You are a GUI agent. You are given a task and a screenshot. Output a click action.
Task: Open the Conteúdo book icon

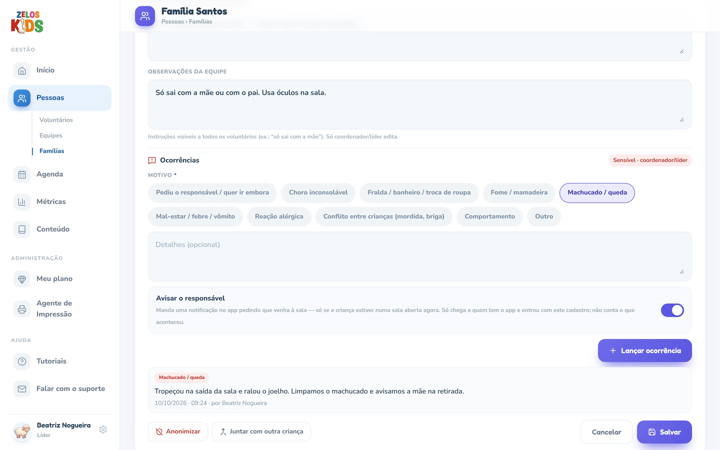point(22,229)
